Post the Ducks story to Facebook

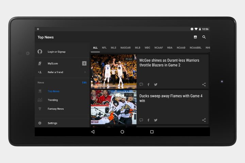148,120
